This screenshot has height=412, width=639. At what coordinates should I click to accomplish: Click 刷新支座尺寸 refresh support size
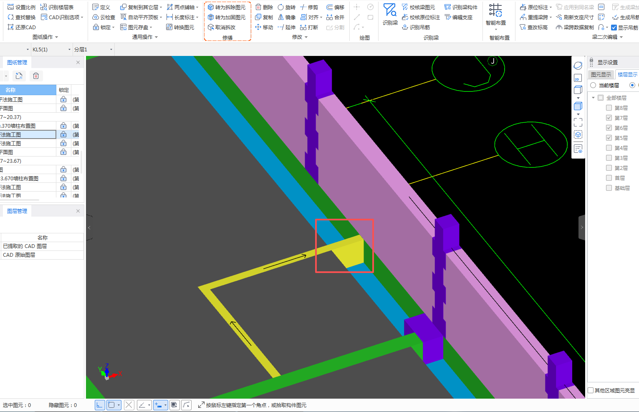tap(575, 17)
